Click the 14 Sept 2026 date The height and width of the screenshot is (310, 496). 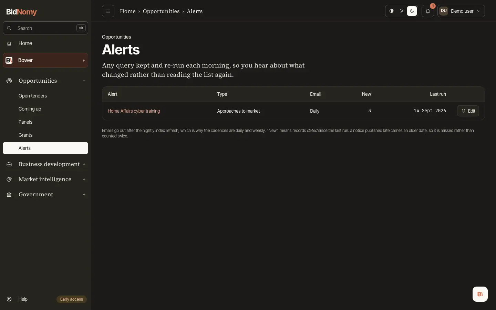[430, 111]
